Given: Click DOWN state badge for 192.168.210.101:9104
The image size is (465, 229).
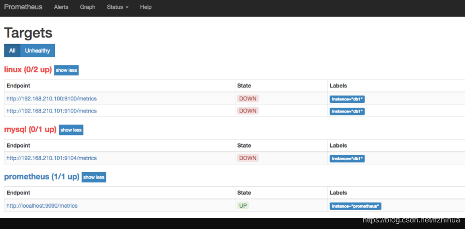Looking at the screenshot, I should pyautogui.click(x=248, y=158).
